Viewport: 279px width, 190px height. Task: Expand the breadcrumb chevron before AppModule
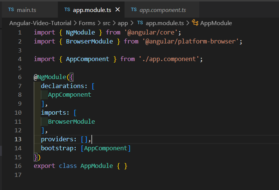[188, 23]
